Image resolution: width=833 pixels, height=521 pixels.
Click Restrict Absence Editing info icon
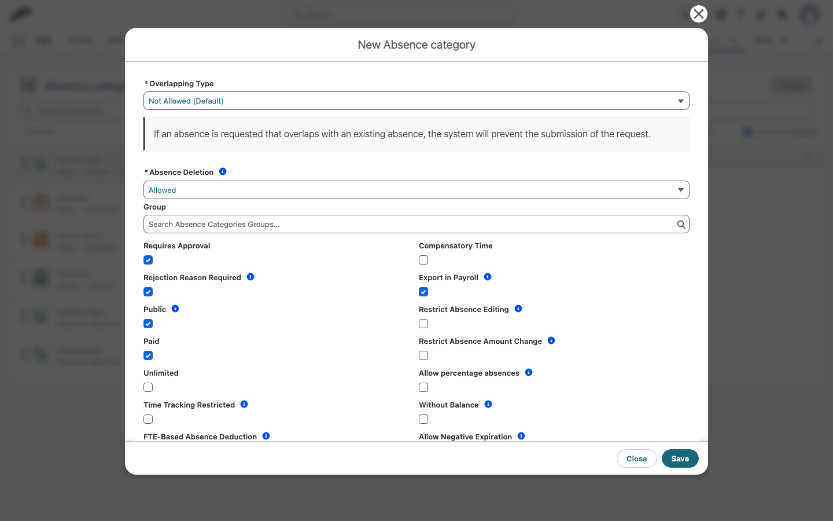(518, 309)
